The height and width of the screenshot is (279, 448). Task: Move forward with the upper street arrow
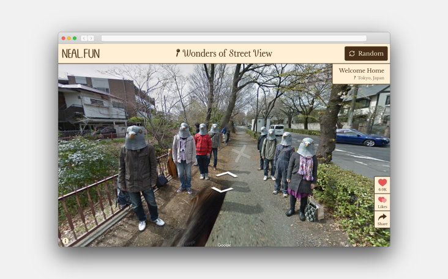pyautogui.click(x=226, y=175)
